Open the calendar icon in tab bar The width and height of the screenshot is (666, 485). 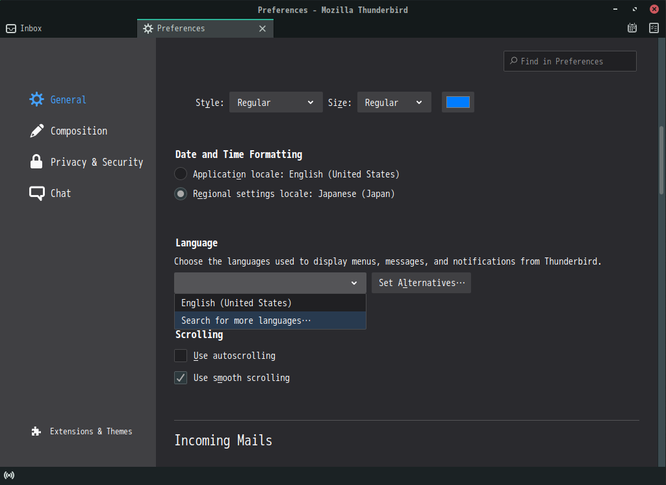[632, 28]
